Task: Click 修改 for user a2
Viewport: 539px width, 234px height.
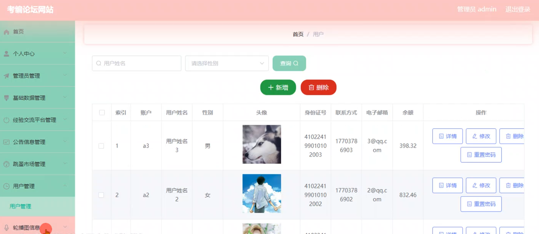Action: tap(481, 185)
